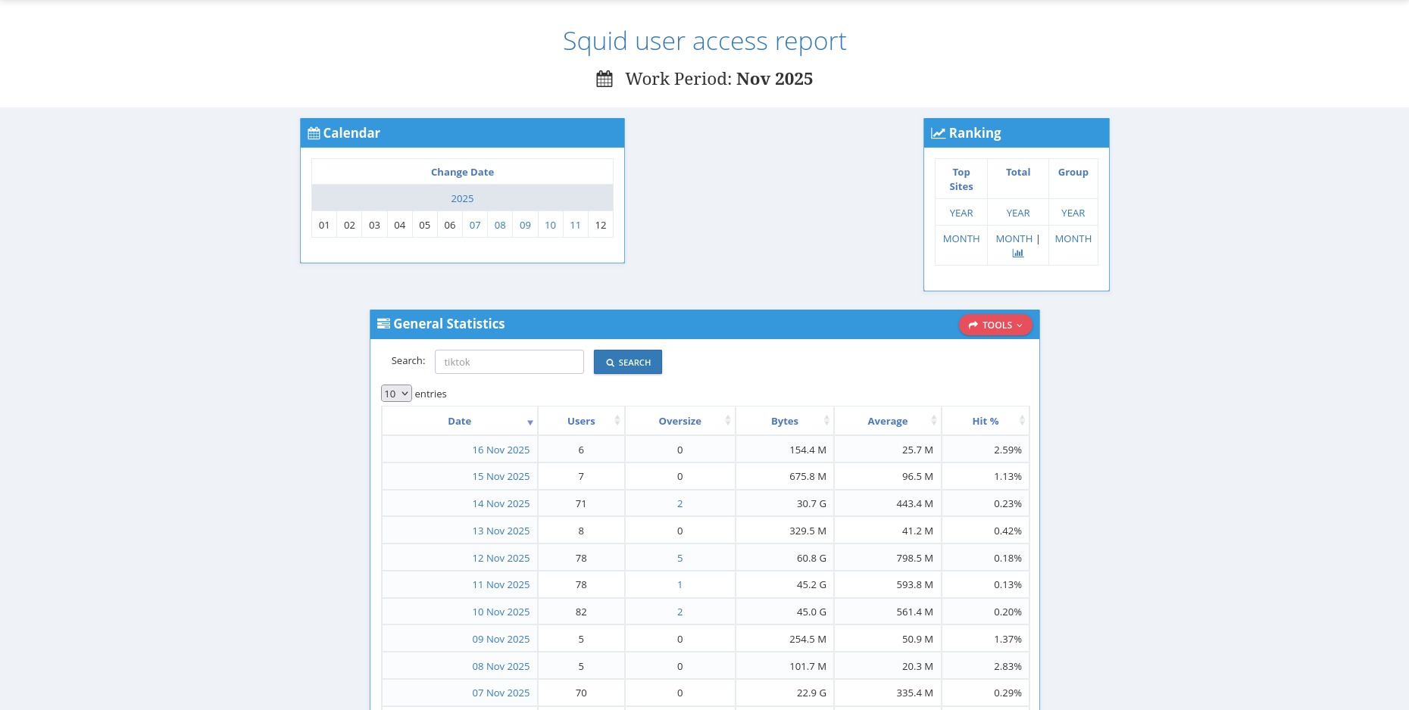Open the 11 Nov 2025 report
This screenshot has height=710, width=1409.
(501, 584)
